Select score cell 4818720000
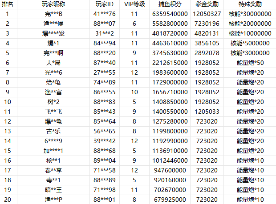The width and height of the screenshot is (276, 204). pos(170,33)
